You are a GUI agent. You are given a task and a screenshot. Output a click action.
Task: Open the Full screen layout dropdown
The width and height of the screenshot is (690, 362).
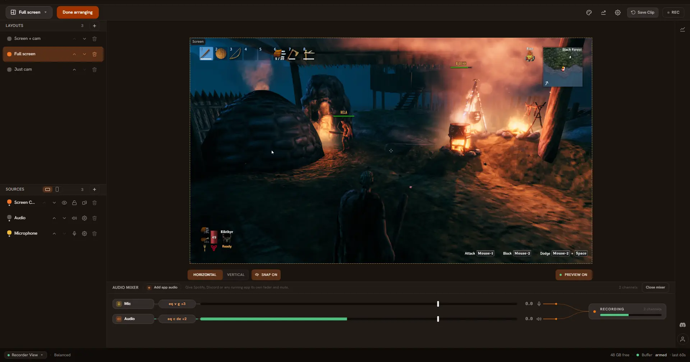(x=29, y=12)
